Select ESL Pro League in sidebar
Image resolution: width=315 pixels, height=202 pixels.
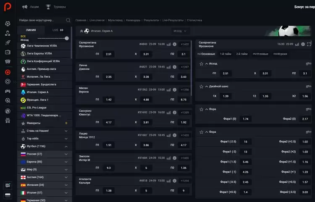click(45, 108)
